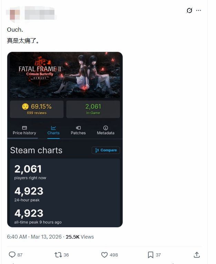Screen dimensions: 216x264
Task: Click the Grok slash-circle icon
Action: [189, 10]
